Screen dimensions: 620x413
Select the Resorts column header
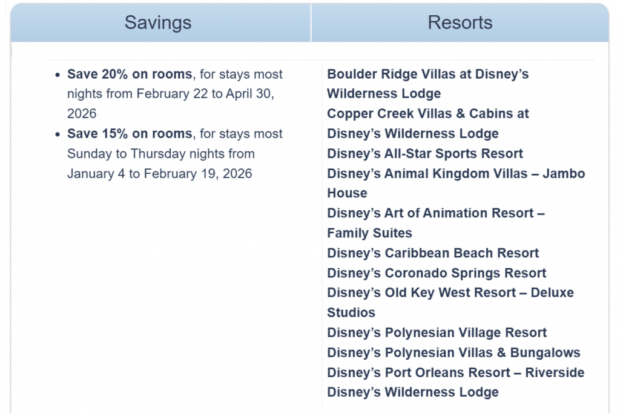pos(460,23)
